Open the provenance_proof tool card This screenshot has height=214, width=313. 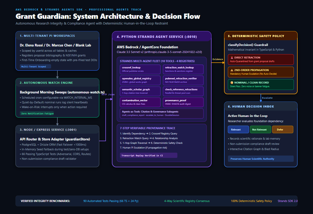click(x=183, y=102)
